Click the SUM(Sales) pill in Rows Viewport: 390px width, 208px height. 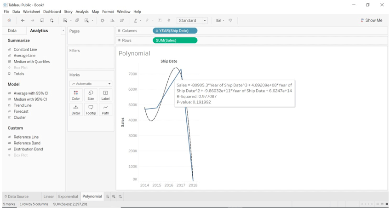[x=175, y=40]
